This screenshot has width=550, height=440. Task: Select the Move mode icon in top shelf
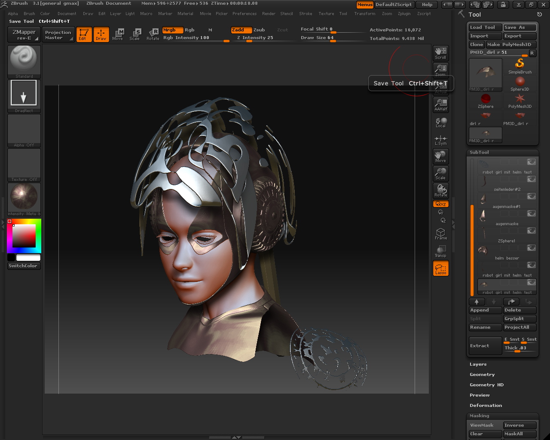(x=118, y=34)
